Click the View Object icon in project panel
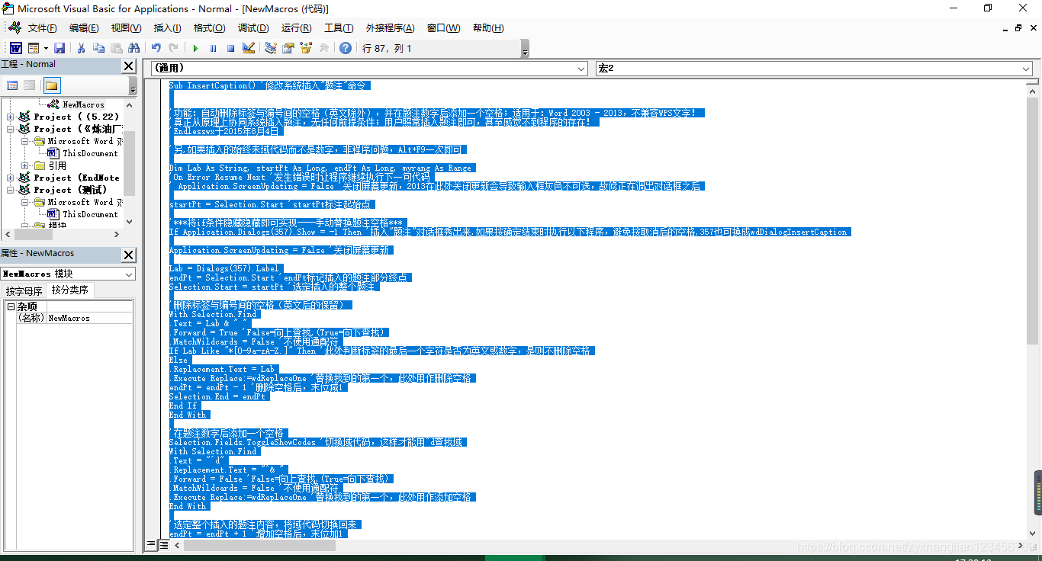 point(29,85)
